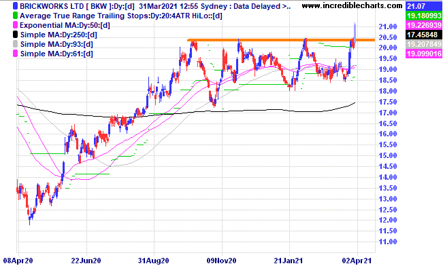Select the Simple MA:Dy:250 legend entry

click(59, 35)
